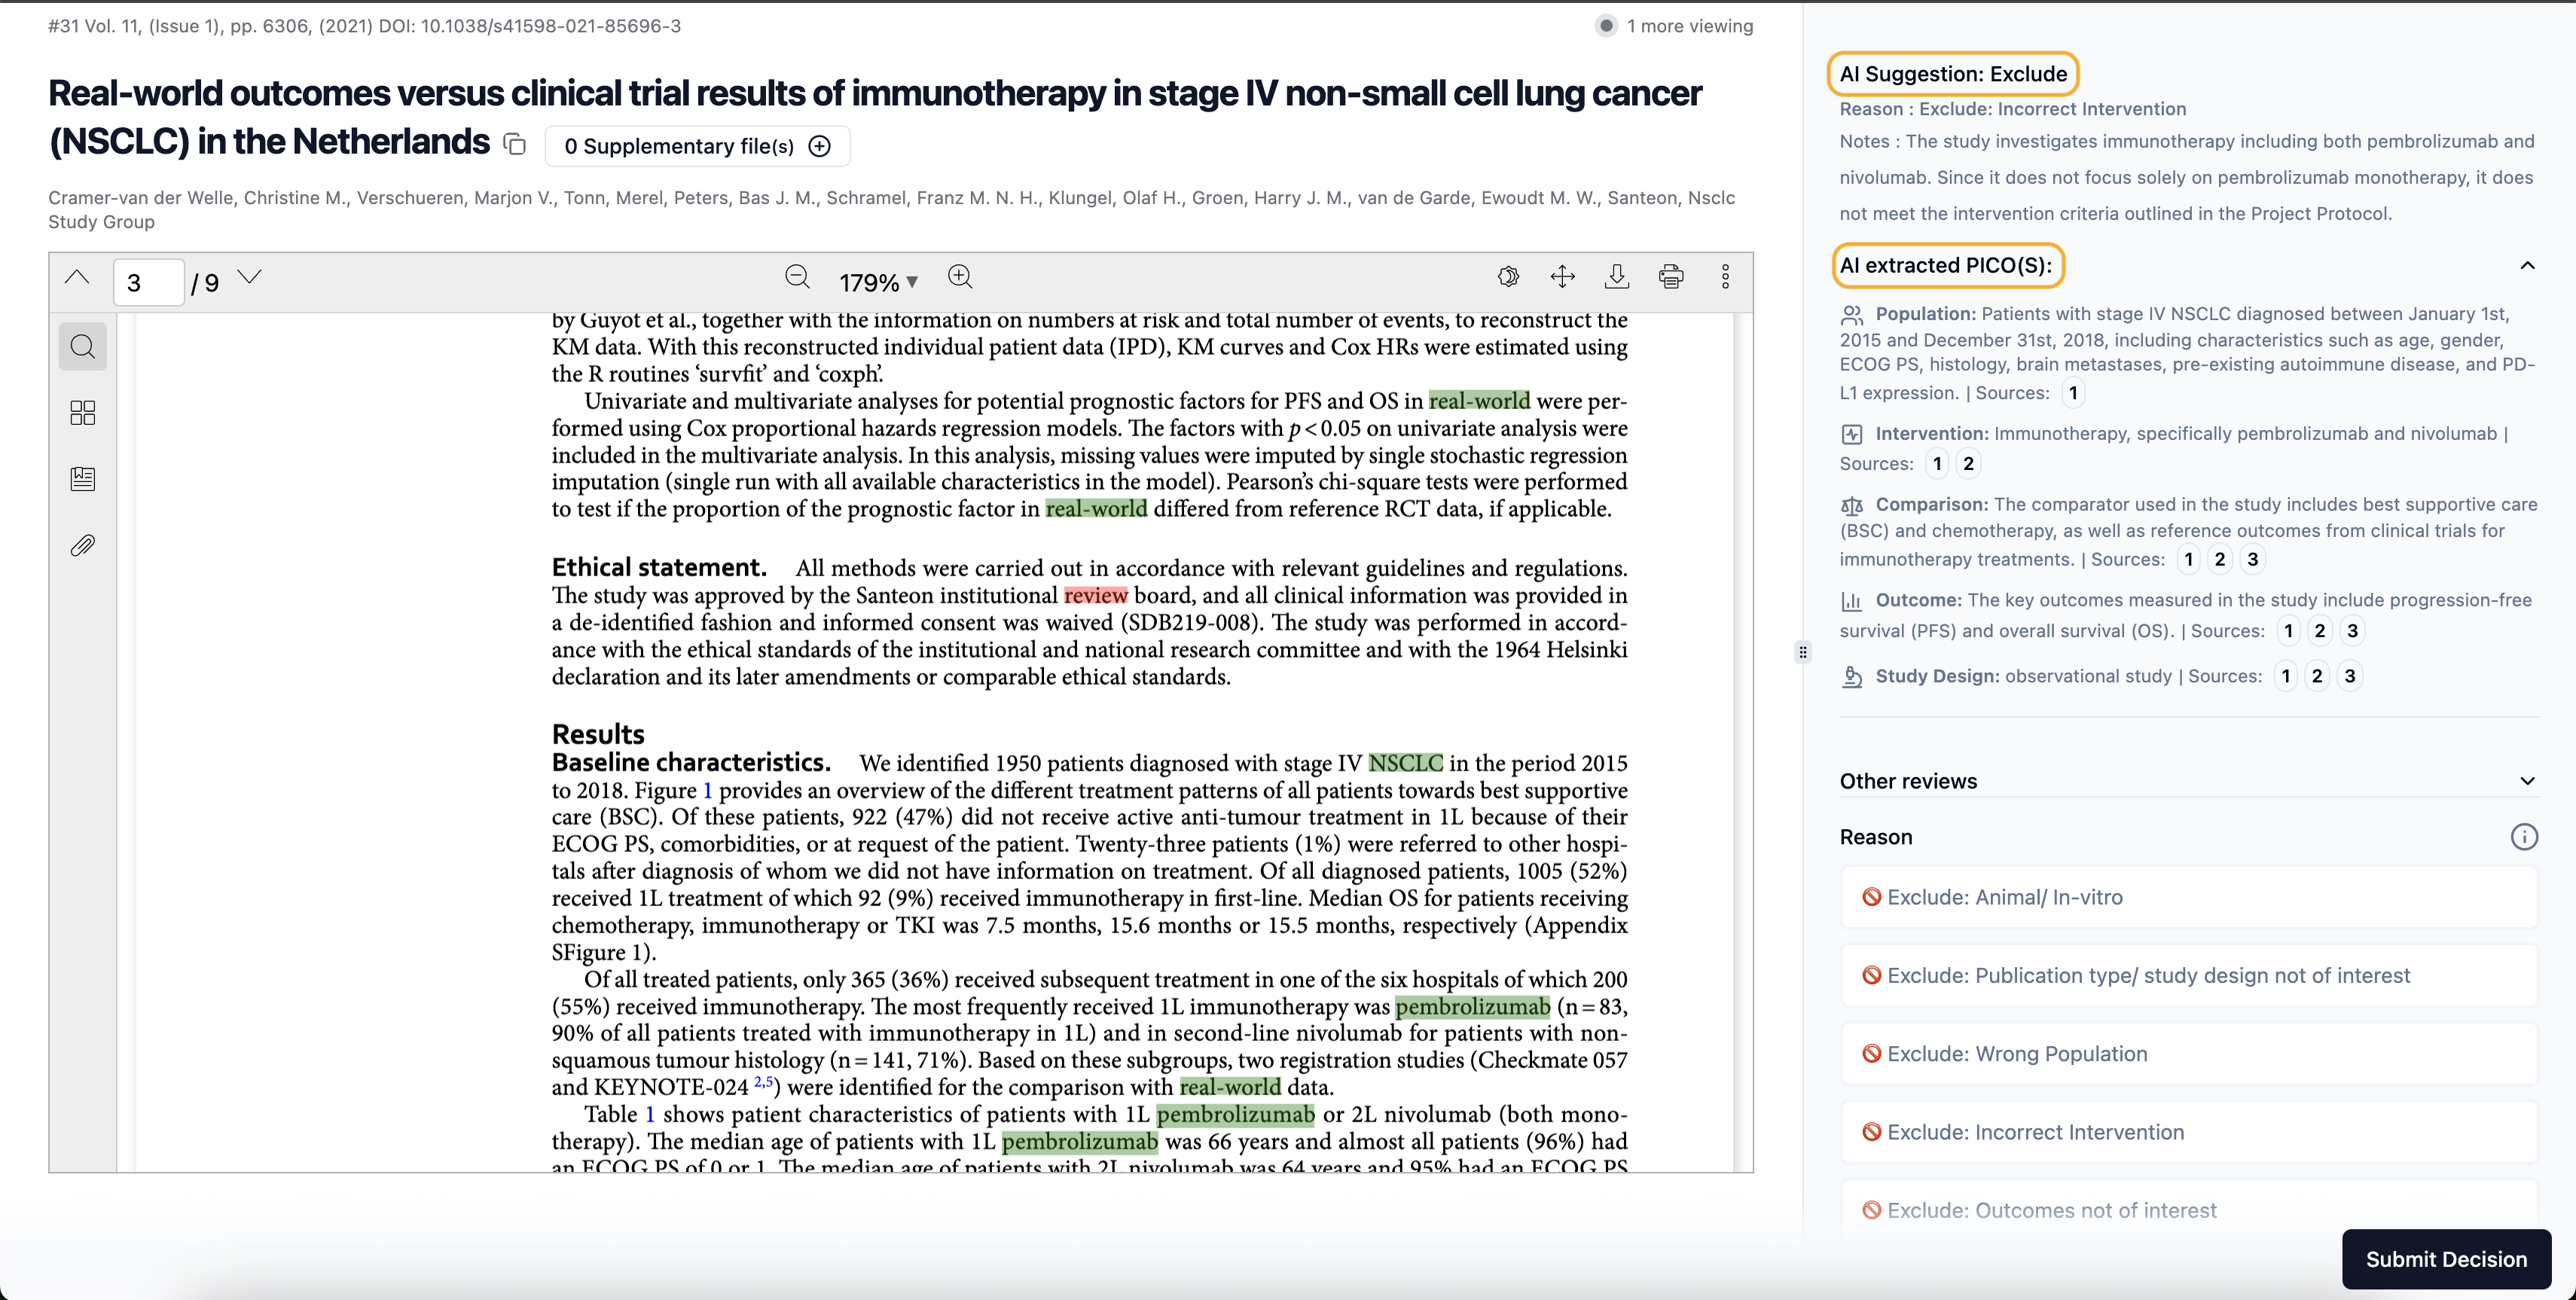Screen dimensions: 2576x1300
Task: Select reason Exclude: Incorrect Intervention
Action: click(2188, 1132)
